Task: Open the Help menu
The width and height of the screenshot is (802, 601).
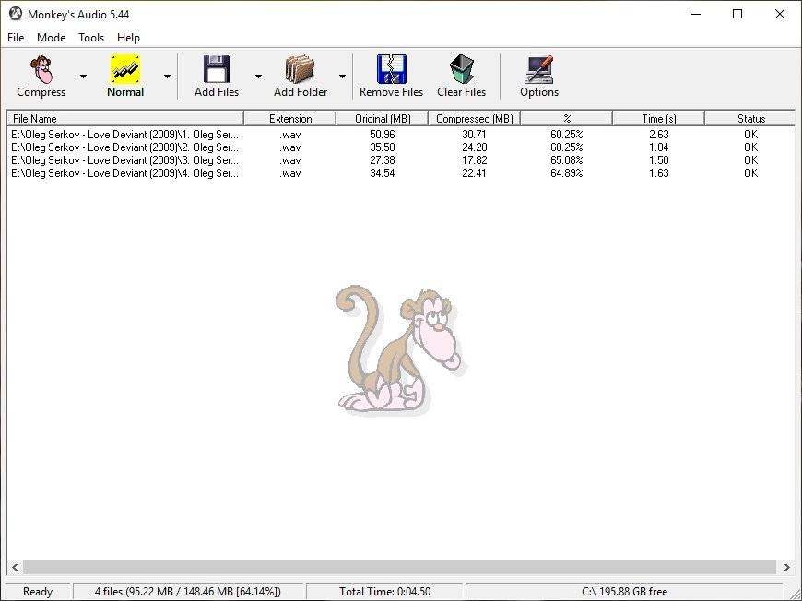Action: [x=128, y=38]
